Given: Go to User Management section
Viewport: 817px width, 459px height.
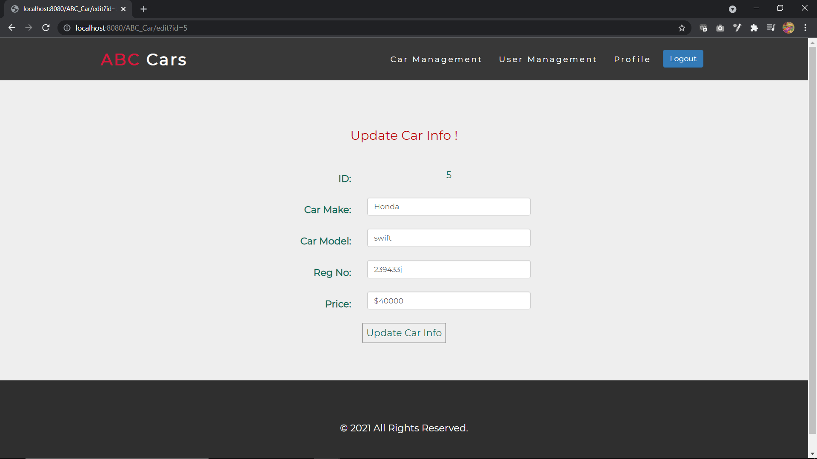Looking at the screenshot, I should [548, 59].
